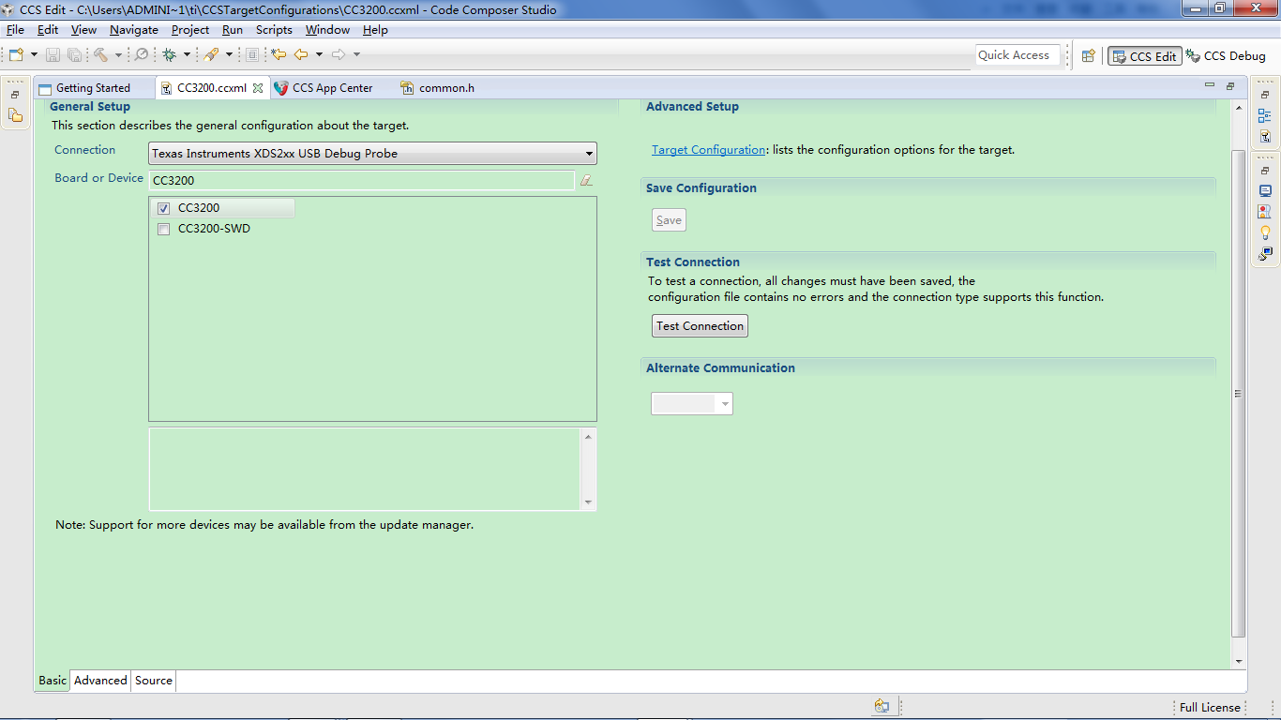Open the File menu
Screen dimensions: 1281x720
click(x=15, y=30)
